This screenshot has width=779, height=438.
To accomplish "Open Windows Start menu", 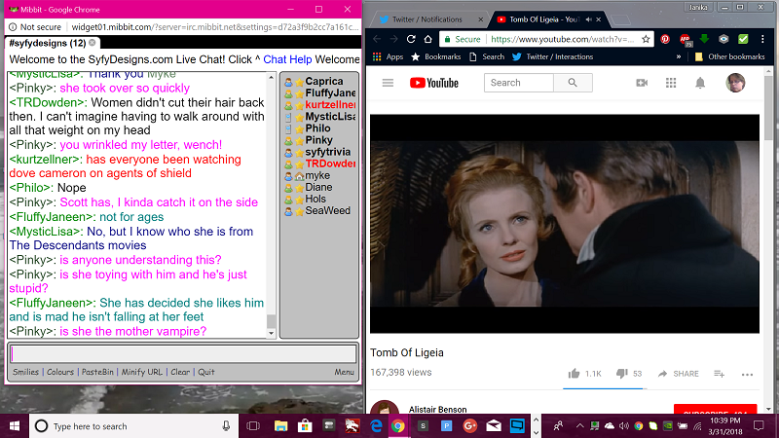I will coord(15,426).
